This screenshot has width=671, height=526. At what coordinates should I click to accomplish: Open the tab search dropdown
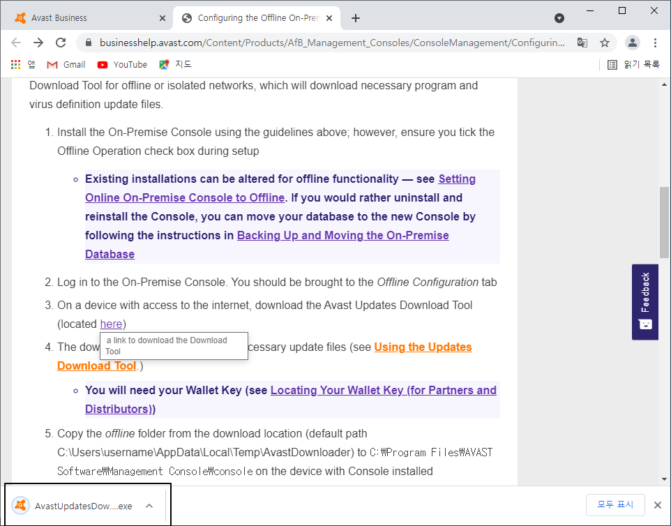(559, 18)
